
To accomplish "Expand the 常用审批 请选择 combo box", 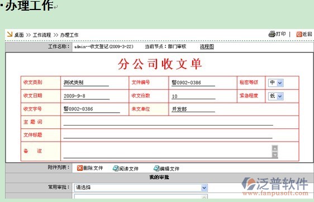I will (x=141, y=187).
